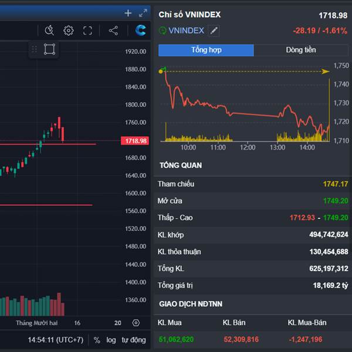The height and width of the screenshot is (352, 352).
Task: Expand chart panel with diagonal arrows icon
Action: 143,13
